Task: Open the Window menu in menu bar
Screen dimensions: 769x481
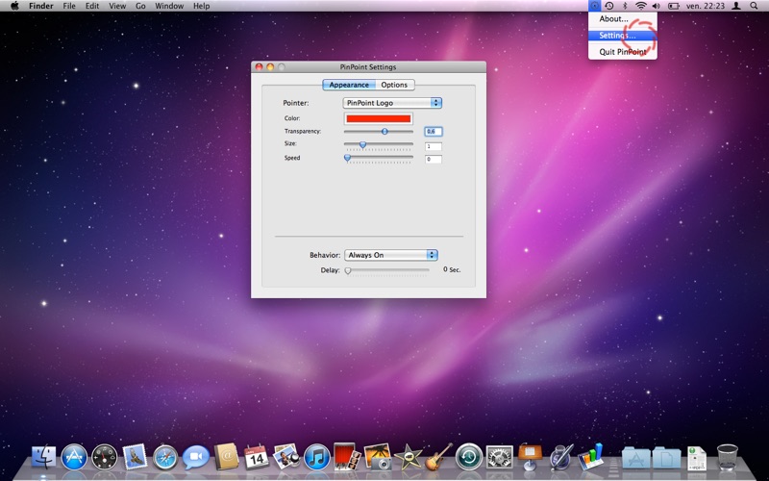Action: 169,6
